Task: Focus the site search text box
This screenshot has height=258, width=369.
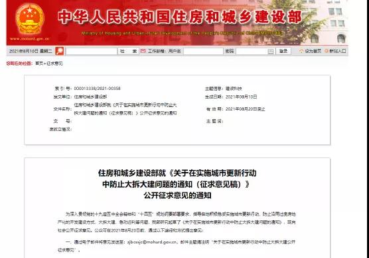Action: click(92, 51)
